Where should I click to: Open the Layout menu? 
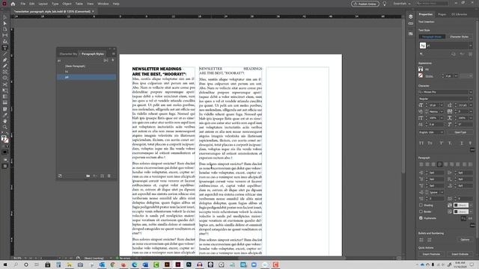click(43, 4)
